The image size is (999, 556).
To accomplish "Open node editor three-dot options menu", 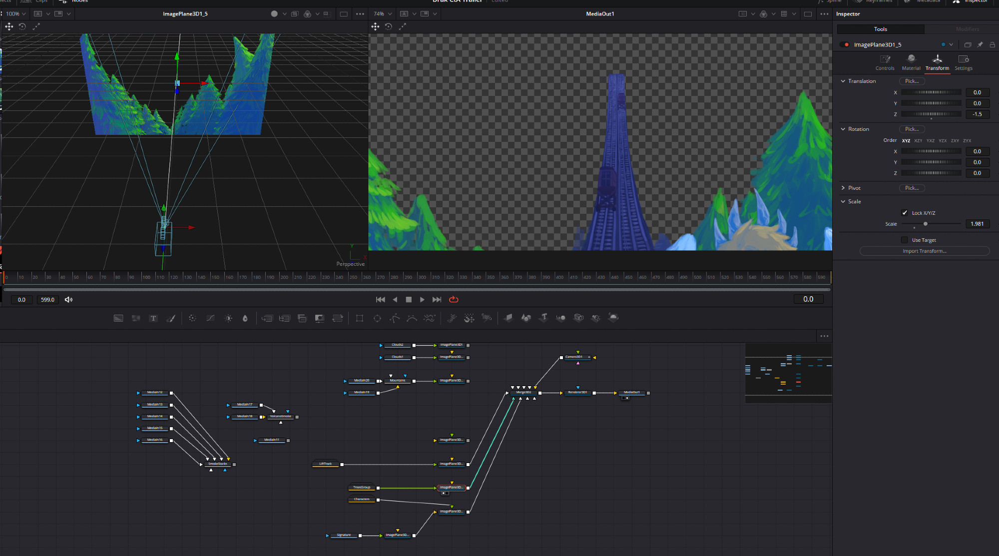I will coord(824,336).
